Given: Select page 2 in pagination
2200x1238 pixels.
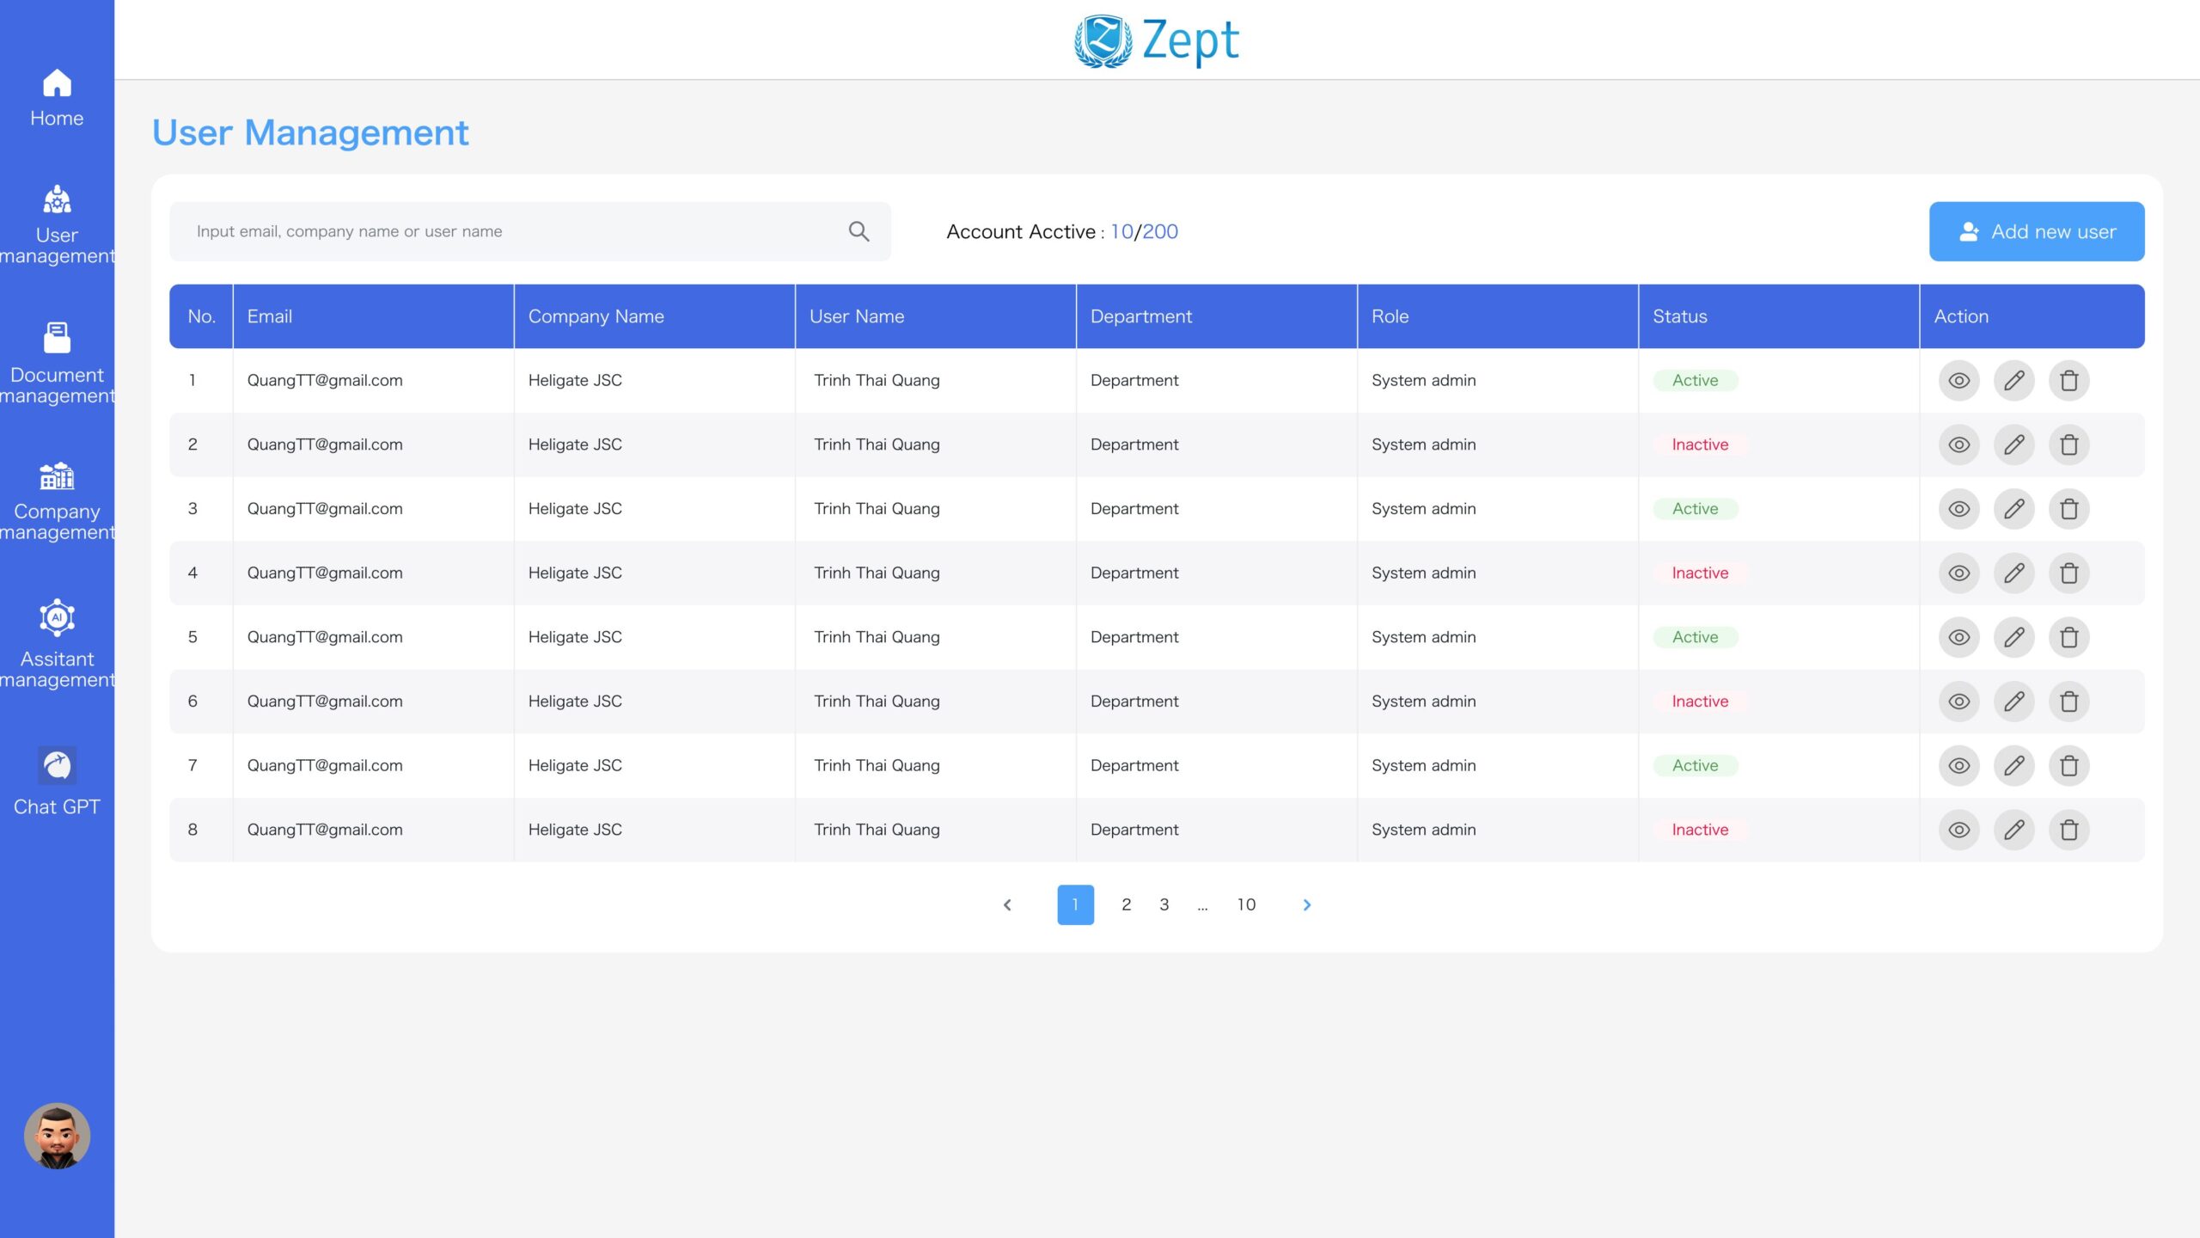Looking at the screenshot, I should click(1126, 904).
